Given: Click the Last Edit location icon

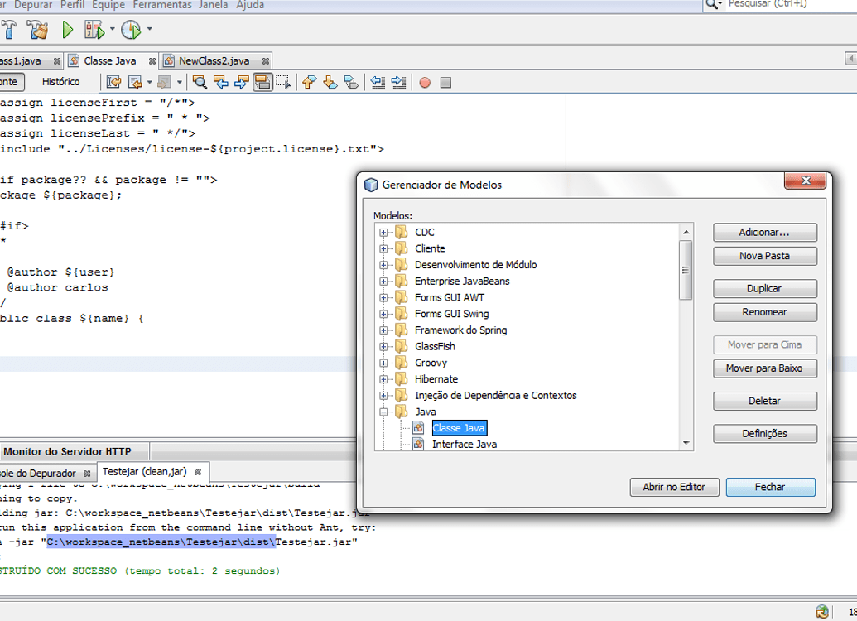Looking at the screenshot, I should 113,83.
